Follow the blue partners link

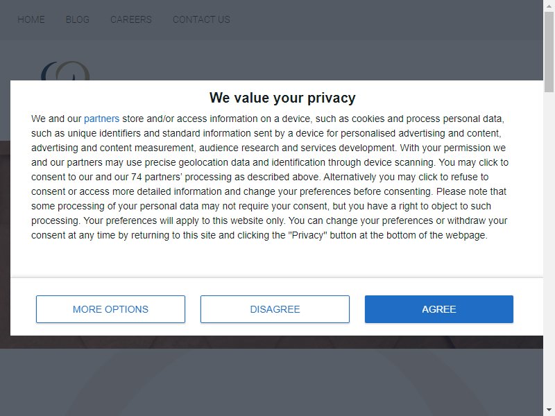(101, 119)
